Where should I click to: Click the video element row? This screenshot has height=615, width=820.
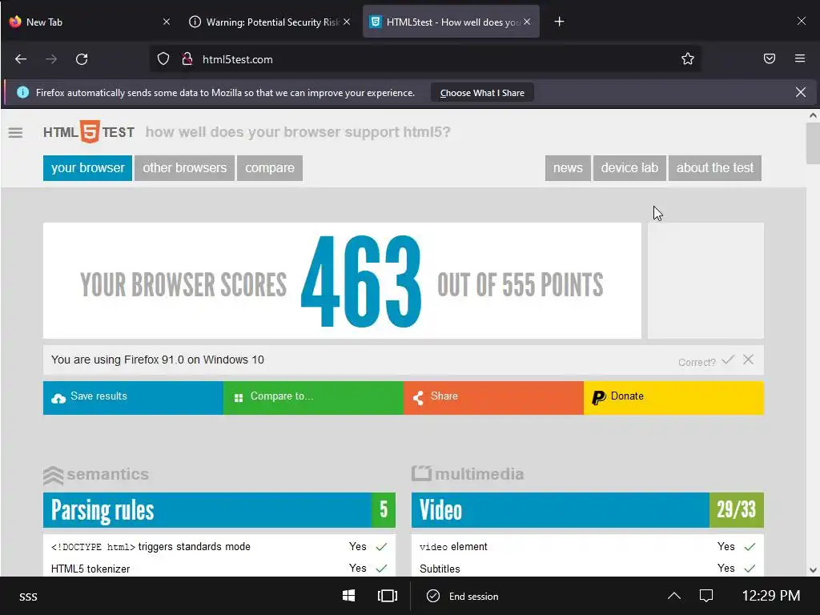pos(587,546)
